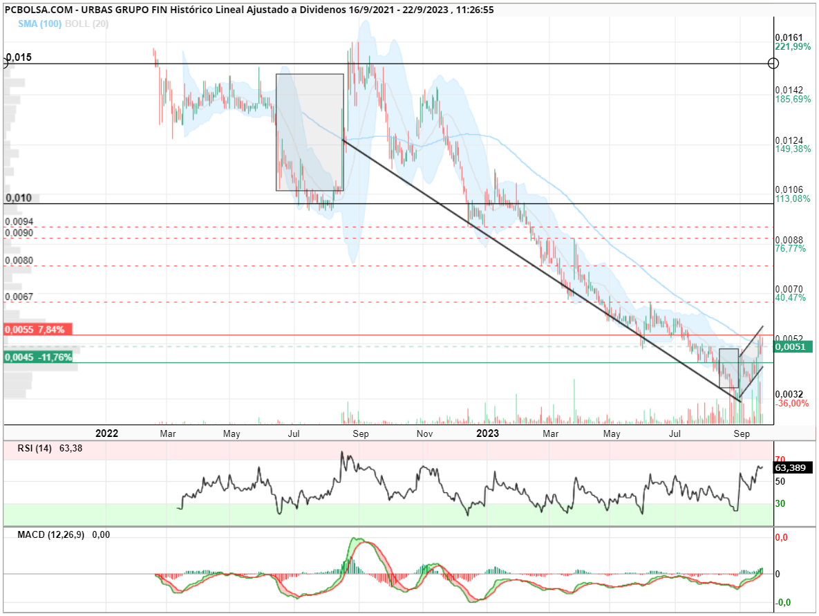Click the black RSI 63,389 value badge
This screenshot has width=819, height=616.
tap(793, 467)
